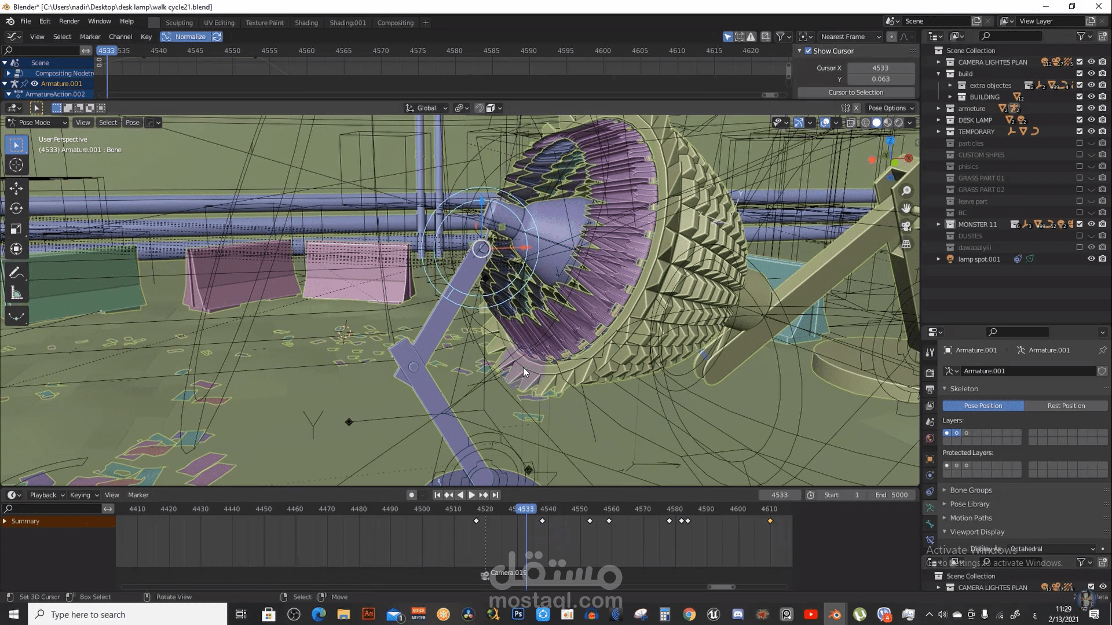Switch to the UV Editing workspace tab

[219, 23]
